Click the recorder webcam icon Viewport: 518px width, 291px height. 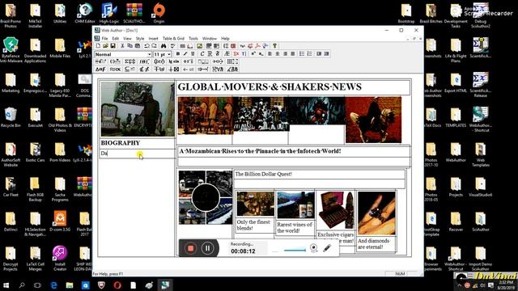coord(314,248)
